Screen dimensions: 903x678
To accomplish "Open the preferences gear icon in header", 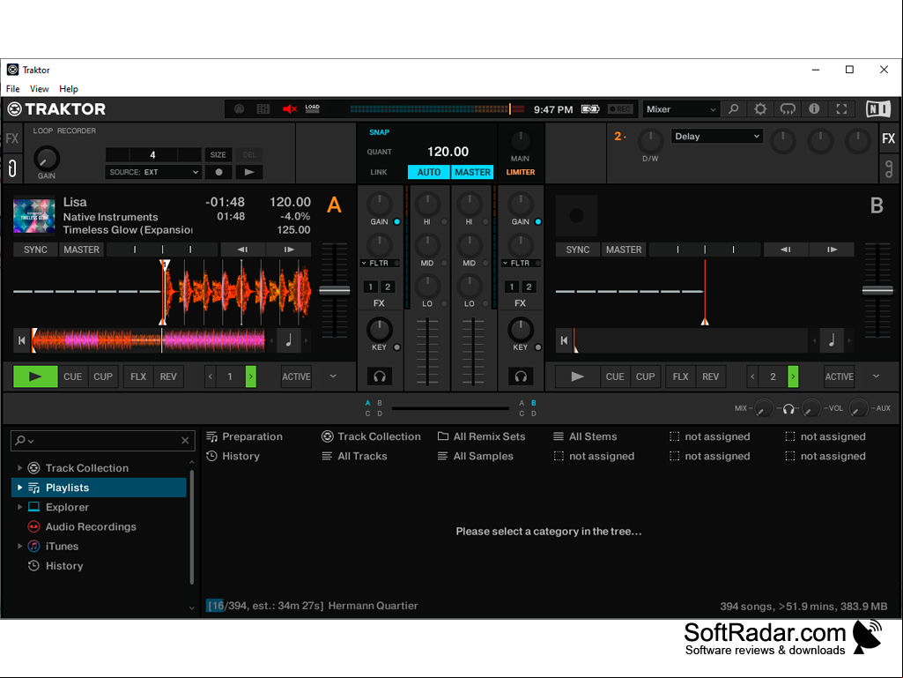I will (x=760, y=109).
